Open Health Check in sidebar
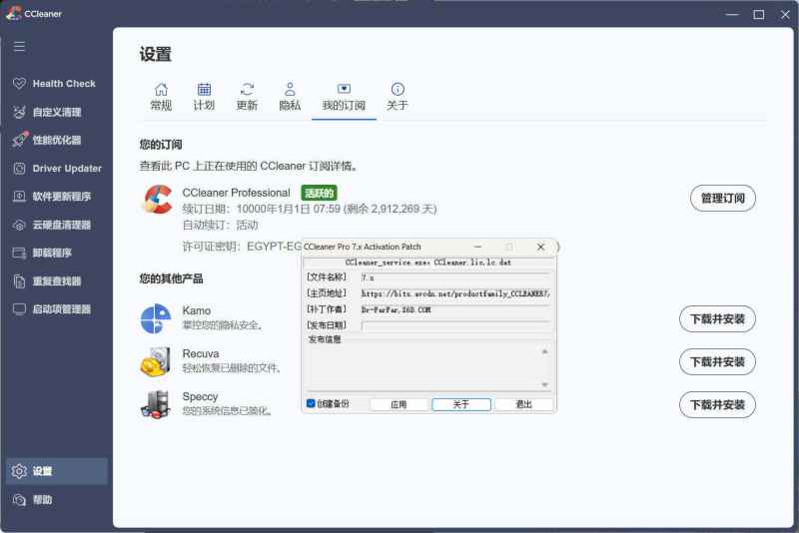This screenshot has height=533, width=799. [x=55, y=84]
